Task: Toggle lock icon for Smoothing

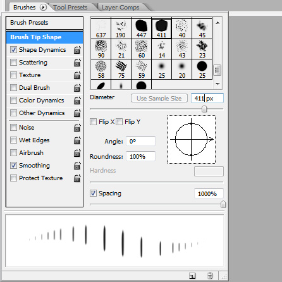Action: 77,166
